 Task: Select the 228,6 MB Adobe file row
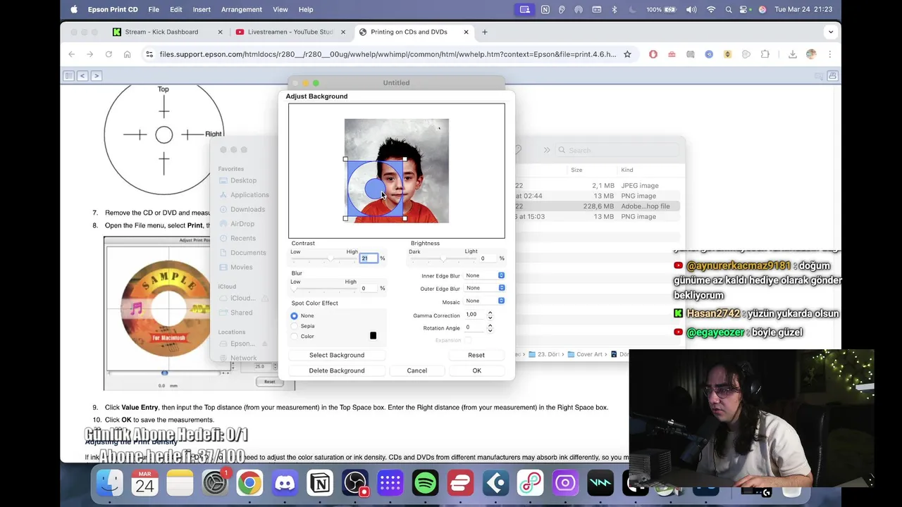598,206
